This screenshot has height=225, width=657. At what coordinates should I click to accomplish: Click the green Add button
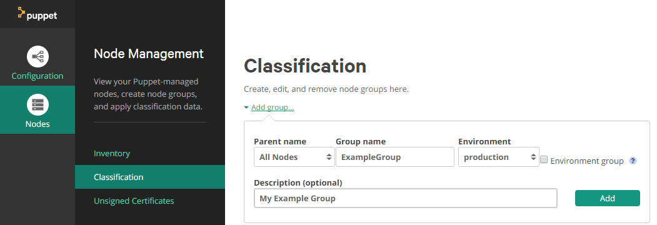[x=607, y=198]
